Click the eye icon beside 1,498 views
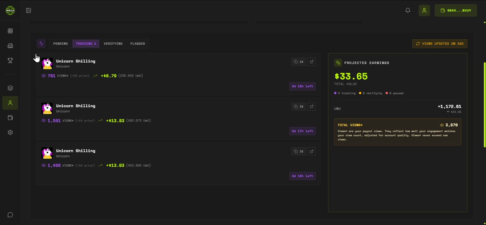The image size is (486, 225). (44, 166)
